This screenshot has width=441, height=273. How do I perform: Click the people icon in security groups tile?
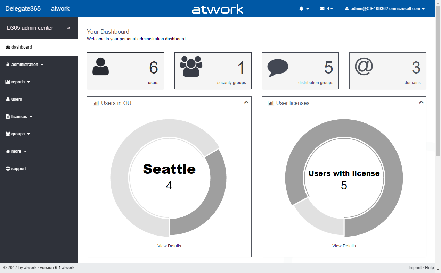pos(191,66)
